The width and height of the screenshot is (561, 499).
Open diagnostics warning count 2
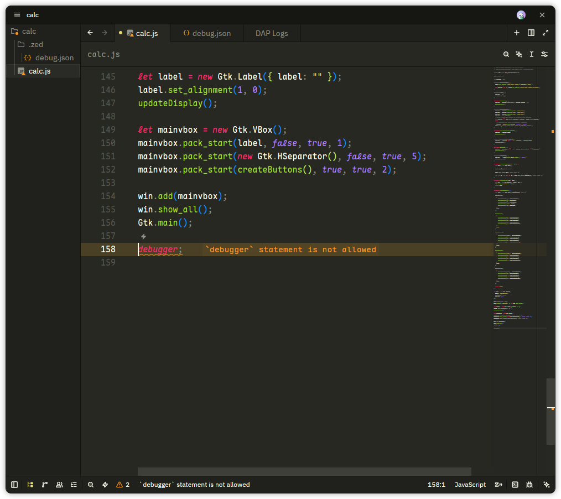pyautogui.click(x=123, y=484)
